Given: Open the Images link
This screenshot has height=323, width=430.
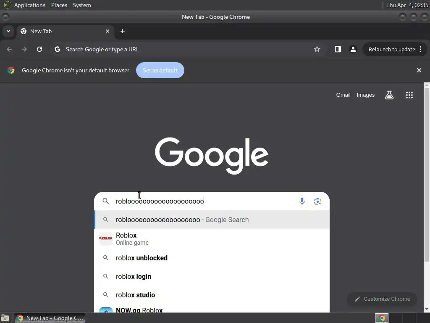Looking at the screenshot, I should [366, 95].
